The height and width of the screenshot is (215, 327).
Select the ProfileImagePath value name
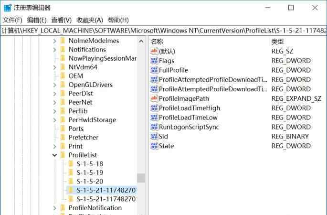point(184,98)
